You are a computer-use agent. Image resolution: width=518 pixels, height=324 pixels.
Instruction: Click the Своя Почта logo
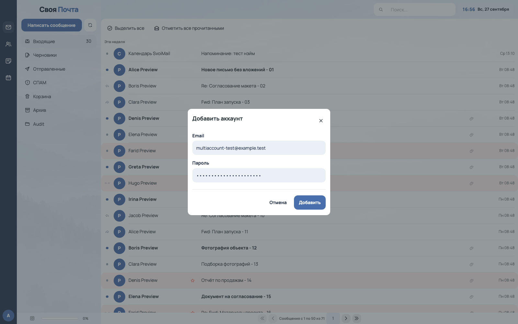[x=59, y=10]
